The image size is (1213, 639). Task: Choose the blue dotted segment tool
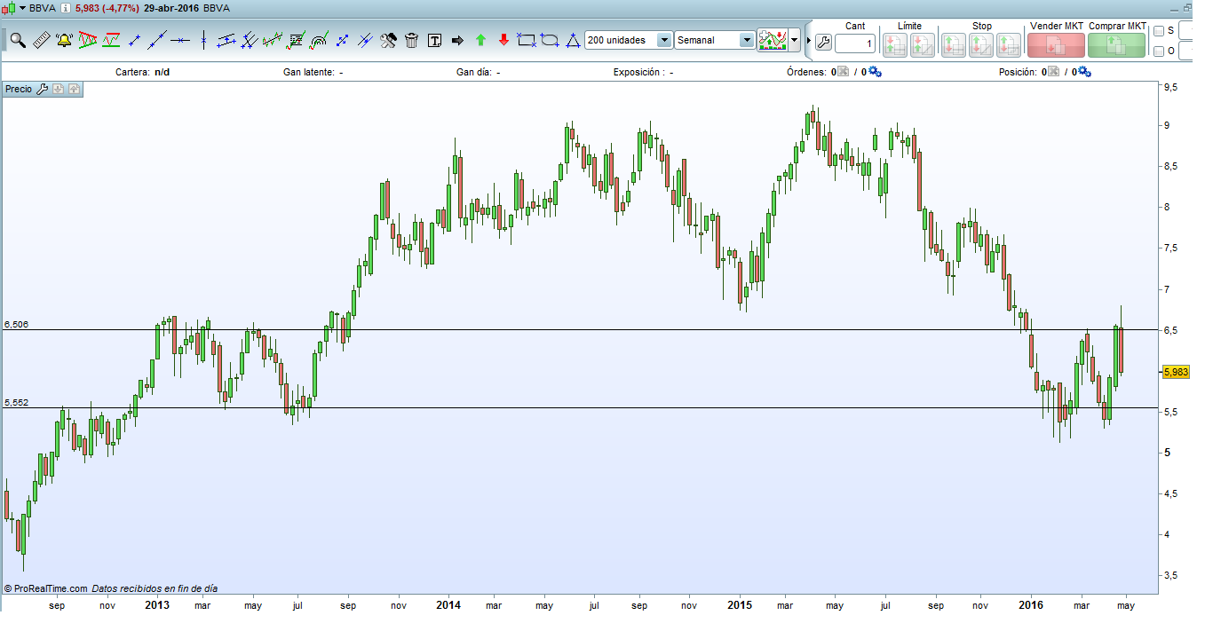342,40
